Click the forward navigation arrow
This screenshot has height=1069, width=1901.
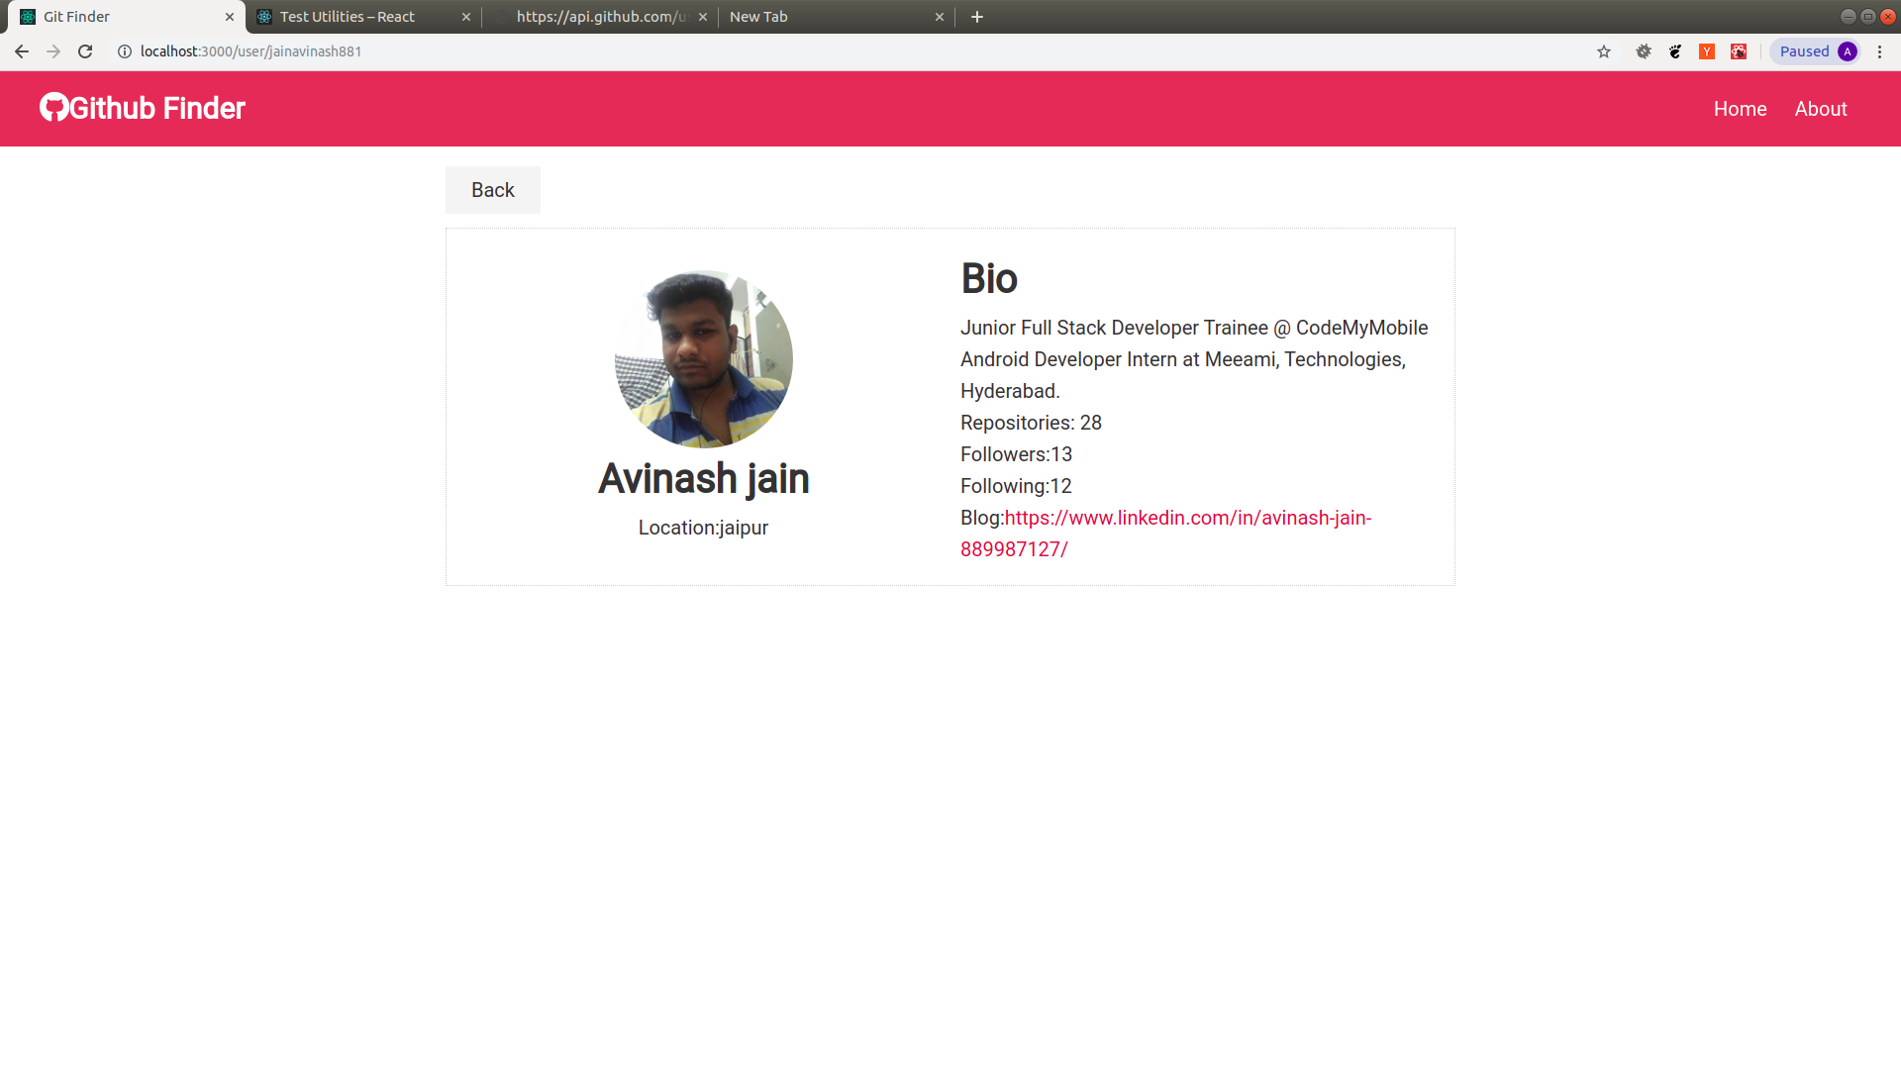click(52, 50)
